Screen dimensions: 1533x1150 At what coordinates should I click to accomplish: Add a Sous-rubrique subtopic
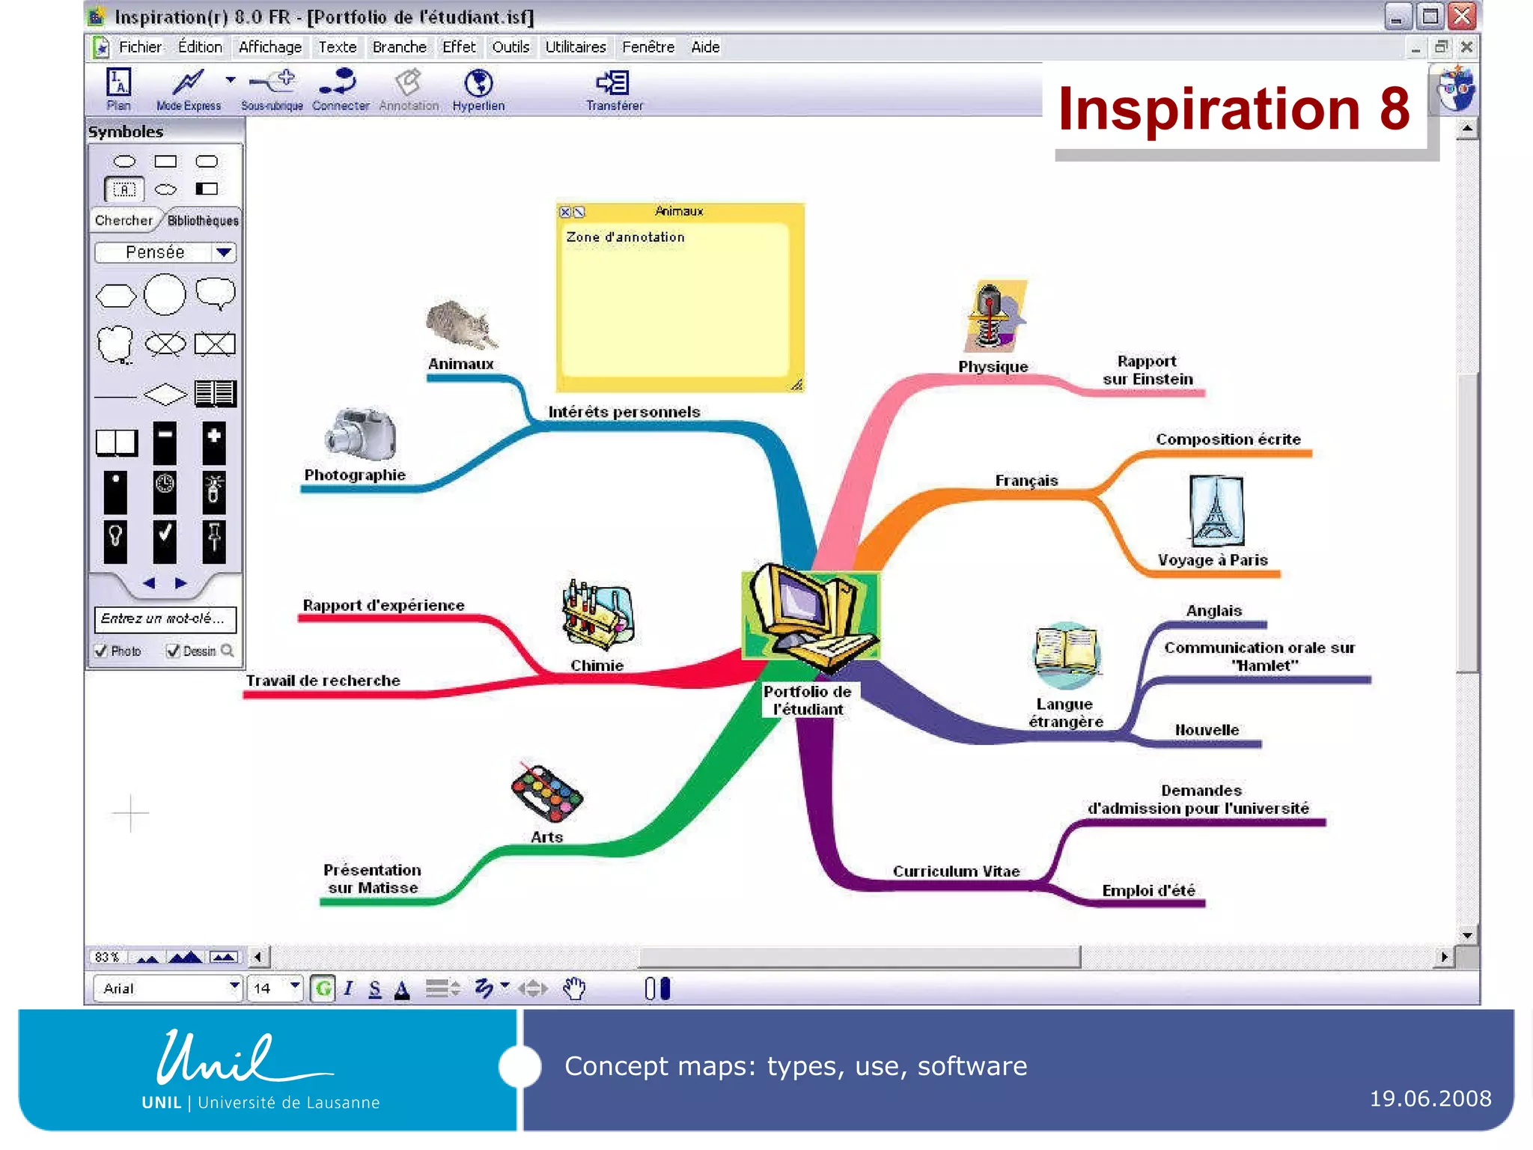pos(272,89)
